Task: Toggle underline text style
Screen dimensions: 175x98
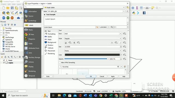Action: point(66,42)
